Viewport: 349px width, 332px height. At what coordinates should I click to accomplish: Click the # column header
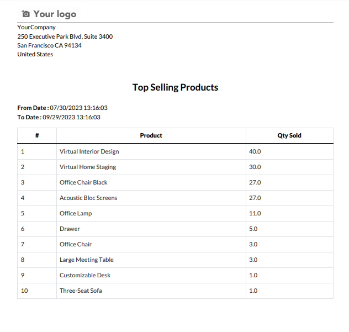tap(37, 135)
